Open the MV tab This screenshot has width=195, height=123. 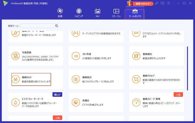click(97, 13)
